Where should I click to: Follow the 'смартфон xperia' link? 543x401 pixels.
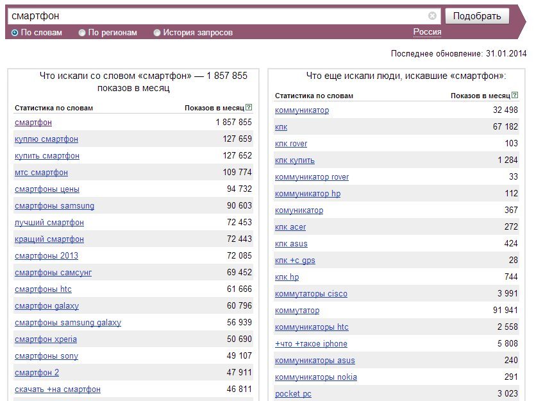pyautogui.click(x=46, y=339)
